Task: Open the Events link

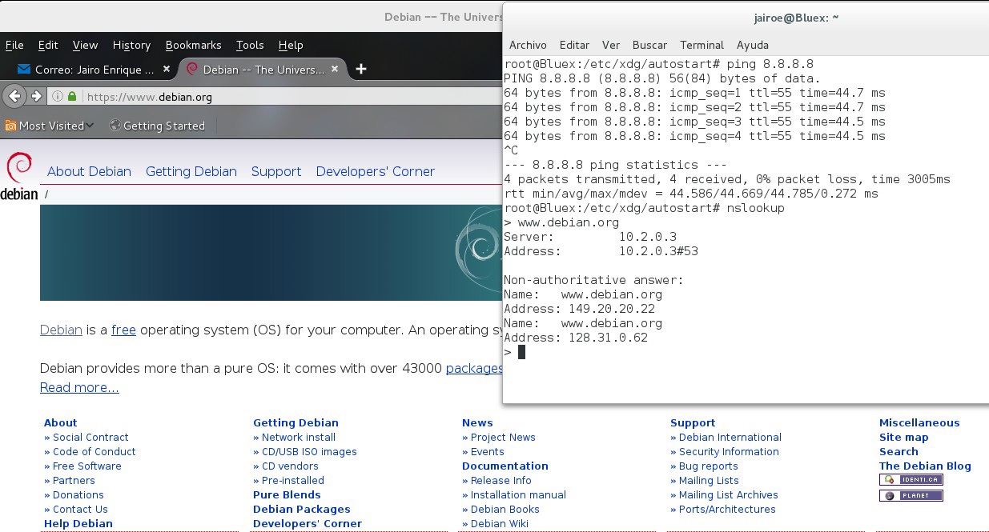Action: coord(488,451)
